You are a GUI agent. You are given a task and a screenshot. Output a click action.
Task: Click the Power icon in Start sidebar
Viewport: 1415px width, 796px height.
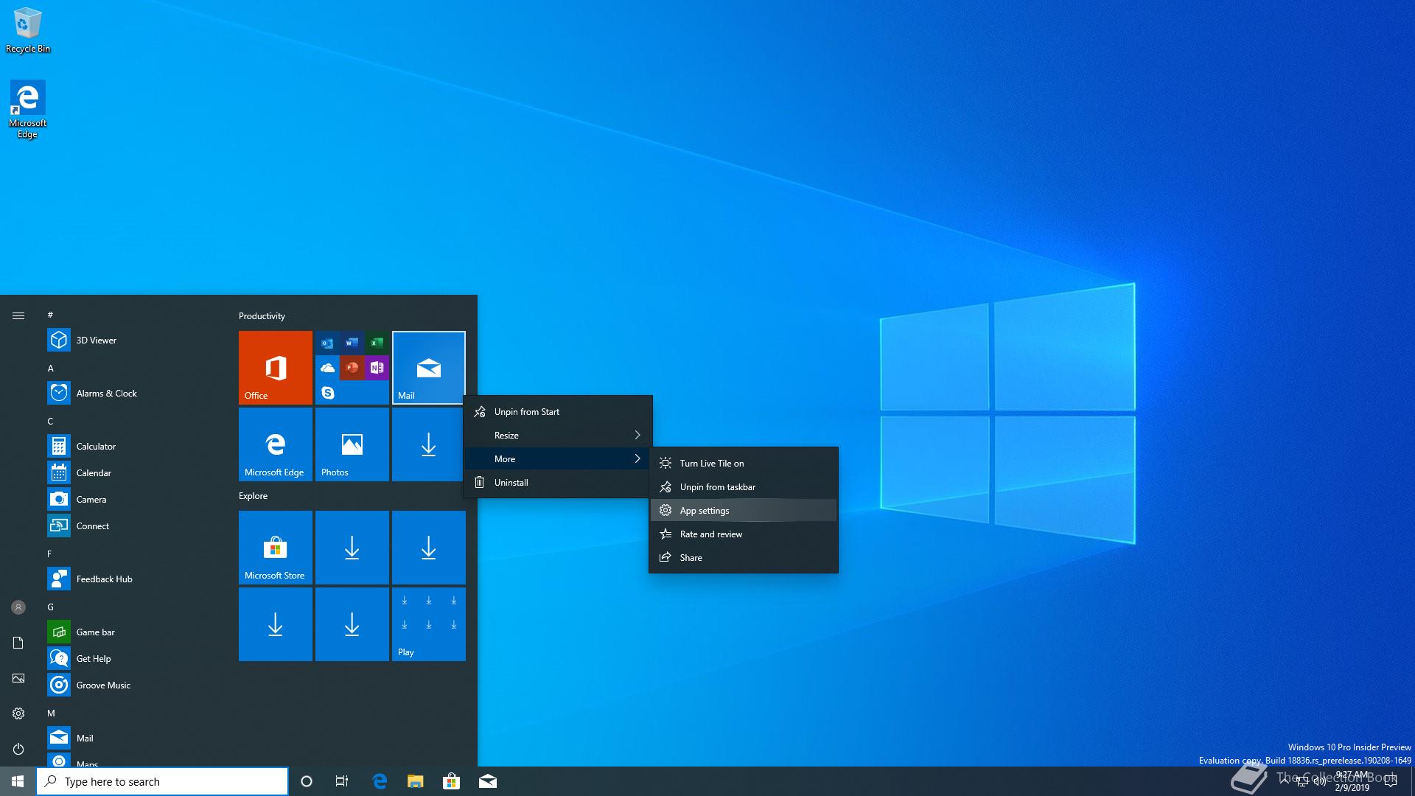click(x=18, y=749)
